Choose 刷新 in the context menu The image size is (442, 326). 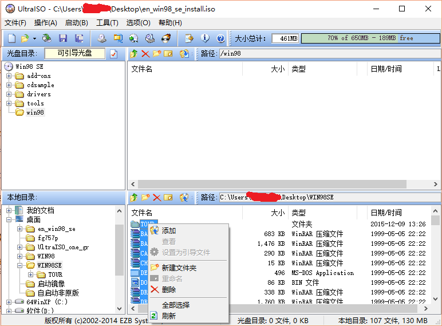pyautogui.click(x=188, y=316)
